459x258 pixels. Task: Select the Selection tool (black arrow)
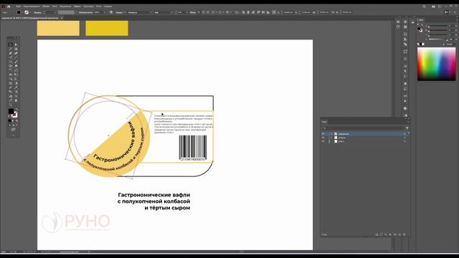click(x=11, y=44)
